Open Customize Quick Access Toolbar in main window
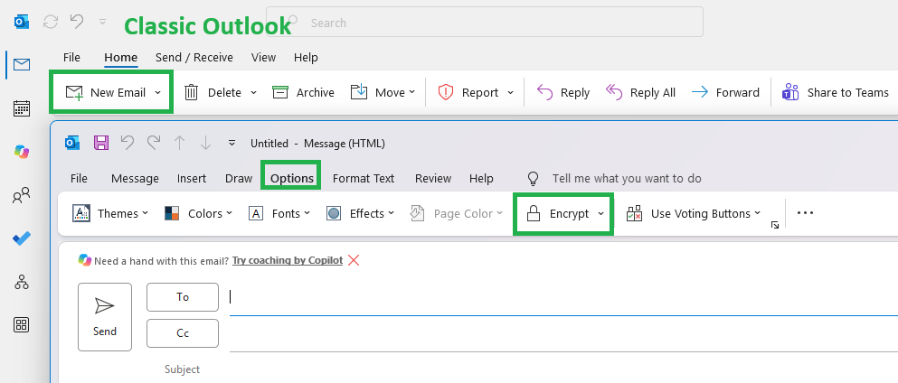Viewport: 898px width, 383px height. [x=102, y=22]
